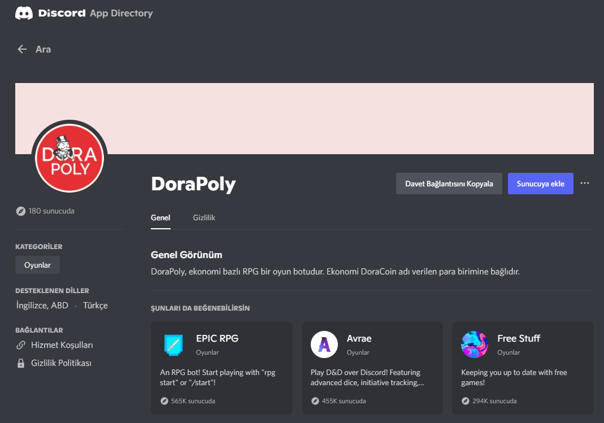The image size is (604, 423).
Task: Click the compass icon beside 180 sunucuda
Action: tap(21, 211)
